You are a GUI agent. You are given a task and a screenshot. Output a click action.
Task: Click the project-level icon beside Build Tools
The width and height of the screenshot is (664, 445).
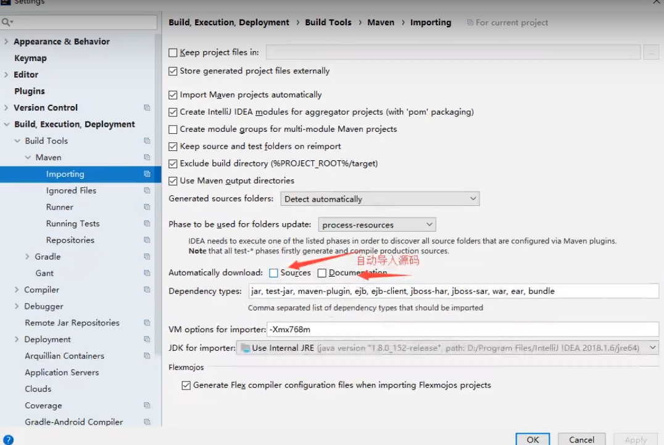147,141
